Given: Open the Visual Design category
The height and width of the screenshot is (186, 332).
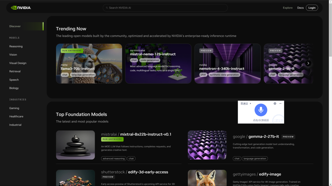Looking at the screenshot, I should 18,63.
